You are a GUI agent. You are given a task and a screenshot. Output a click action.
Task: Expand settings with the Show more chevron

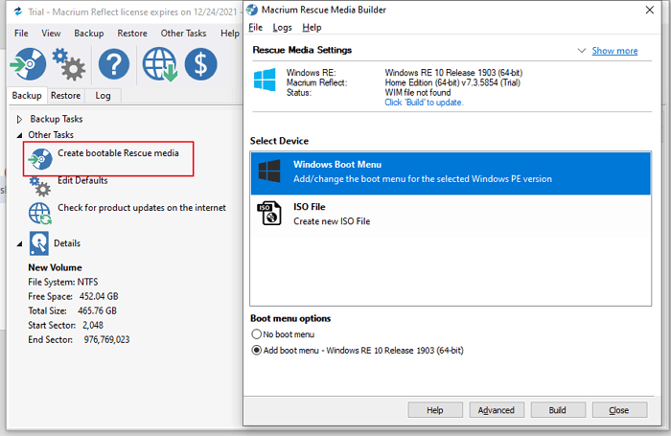[582, 51]
